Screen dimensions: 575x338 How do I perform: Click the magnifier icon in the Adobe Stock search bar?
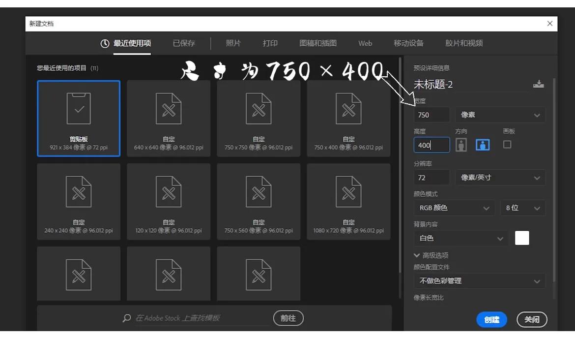click(x=126, y=318)
